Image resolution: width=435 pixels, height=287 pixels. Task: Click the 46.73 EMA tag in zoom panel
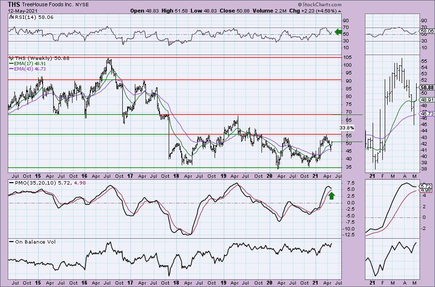428,114
